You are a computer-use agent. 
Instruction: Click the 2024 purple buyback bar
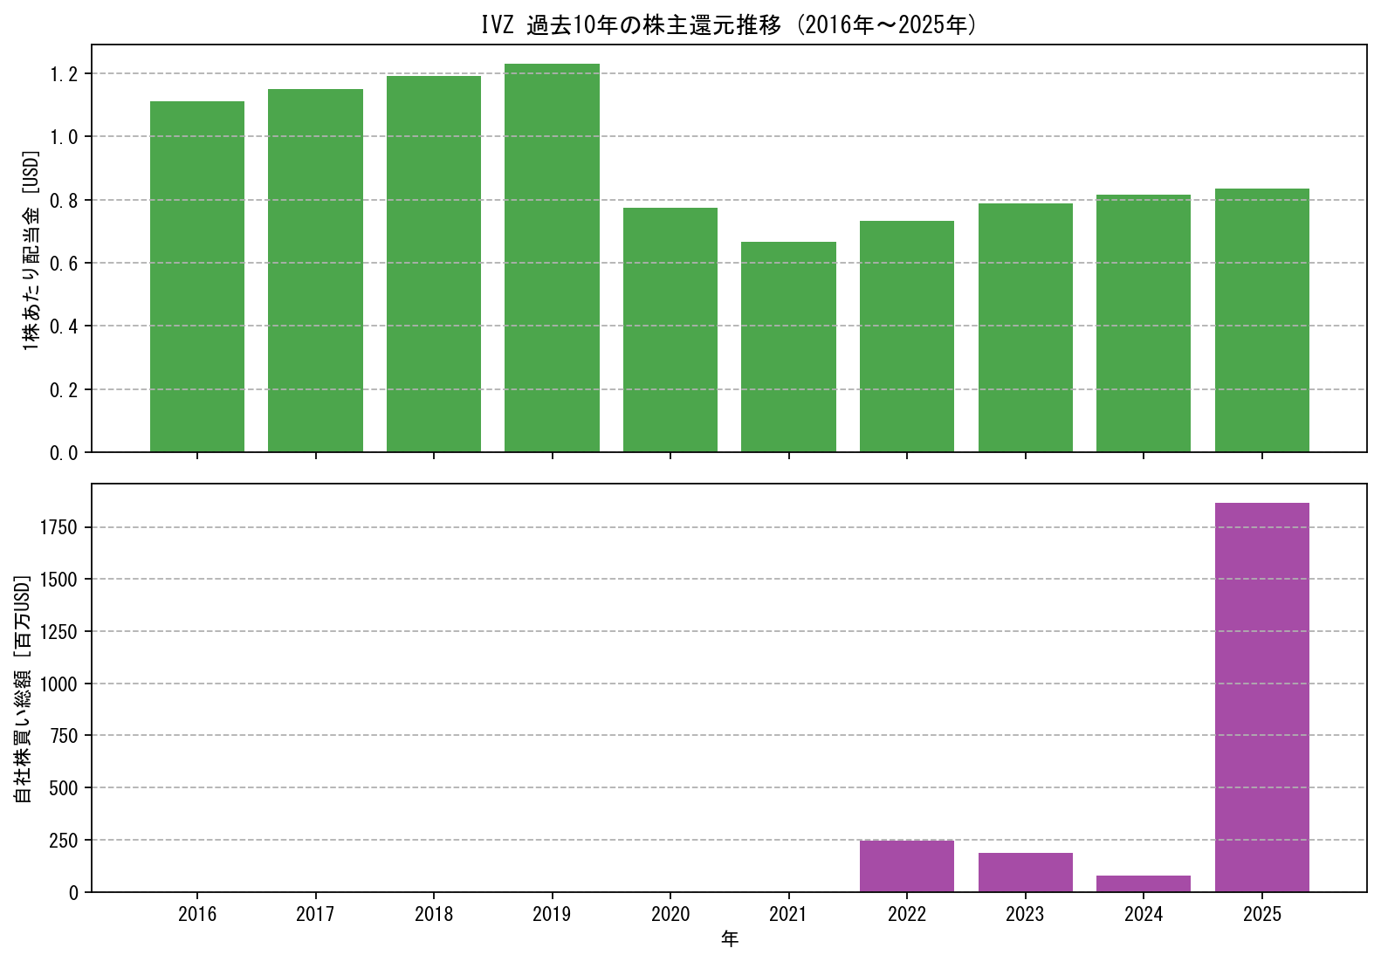[1144, 883]
